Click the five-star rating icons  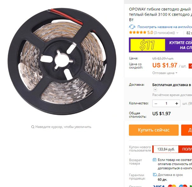click(138, 32)
